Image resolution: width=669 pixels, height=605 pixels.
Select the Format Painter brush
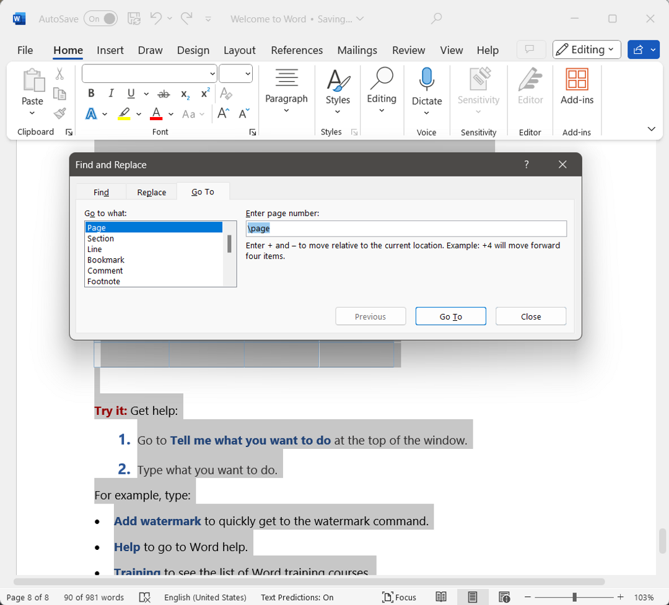tap(59, 113)
